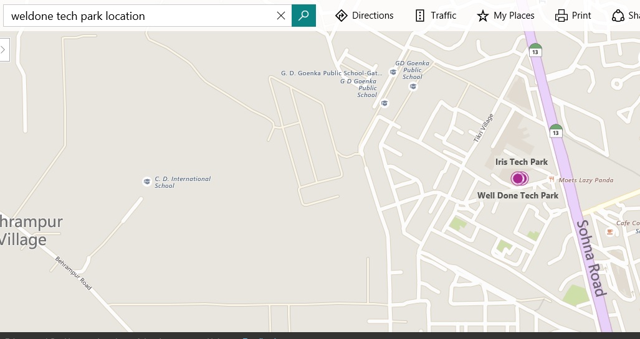The image size is (640, 339).
Task: Click the Iris Tech Park label
Action: 521,162
